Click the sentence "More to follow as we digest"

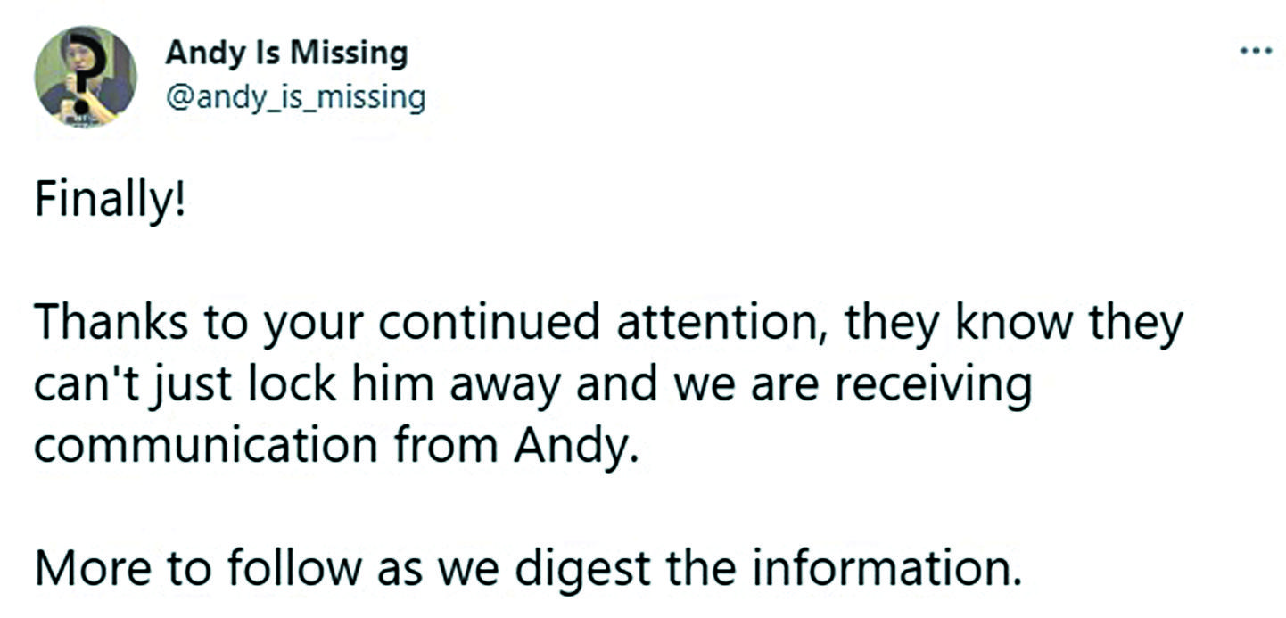coord(527,568)
